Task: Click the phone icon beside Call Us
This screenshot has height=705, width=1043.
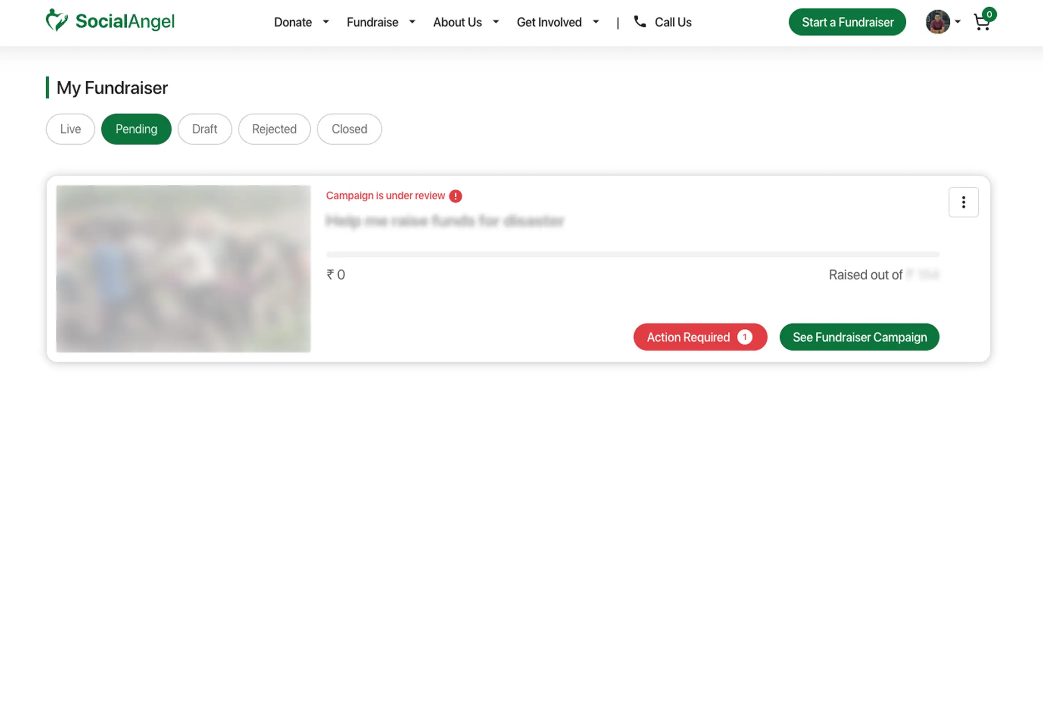Action: (640, 21)
